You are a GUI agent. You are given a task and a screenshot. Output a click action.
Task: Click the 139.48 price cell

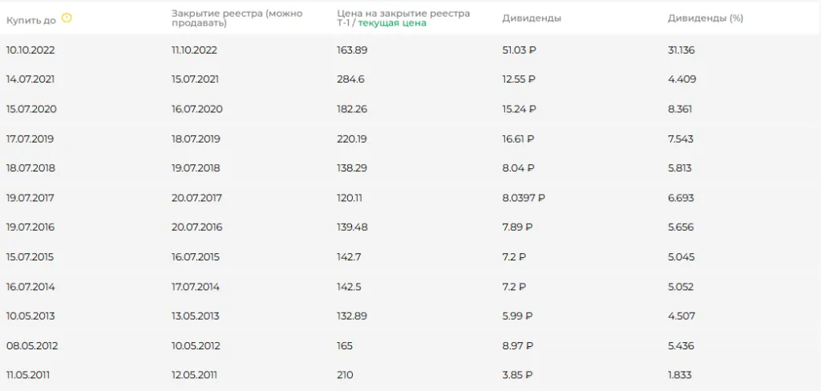click(x=353, y=228)
